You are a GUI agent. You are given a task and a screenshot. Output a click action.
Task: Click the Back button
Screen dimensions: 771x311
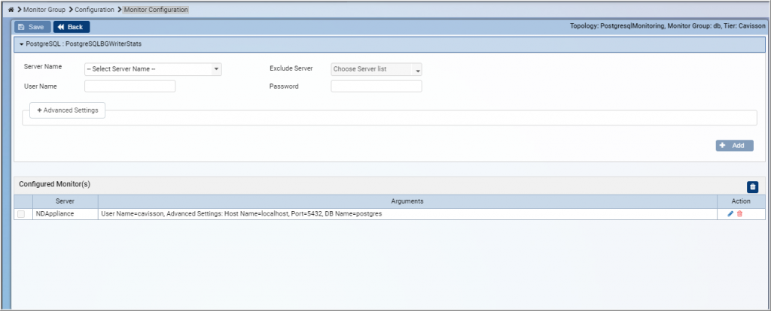72,27
